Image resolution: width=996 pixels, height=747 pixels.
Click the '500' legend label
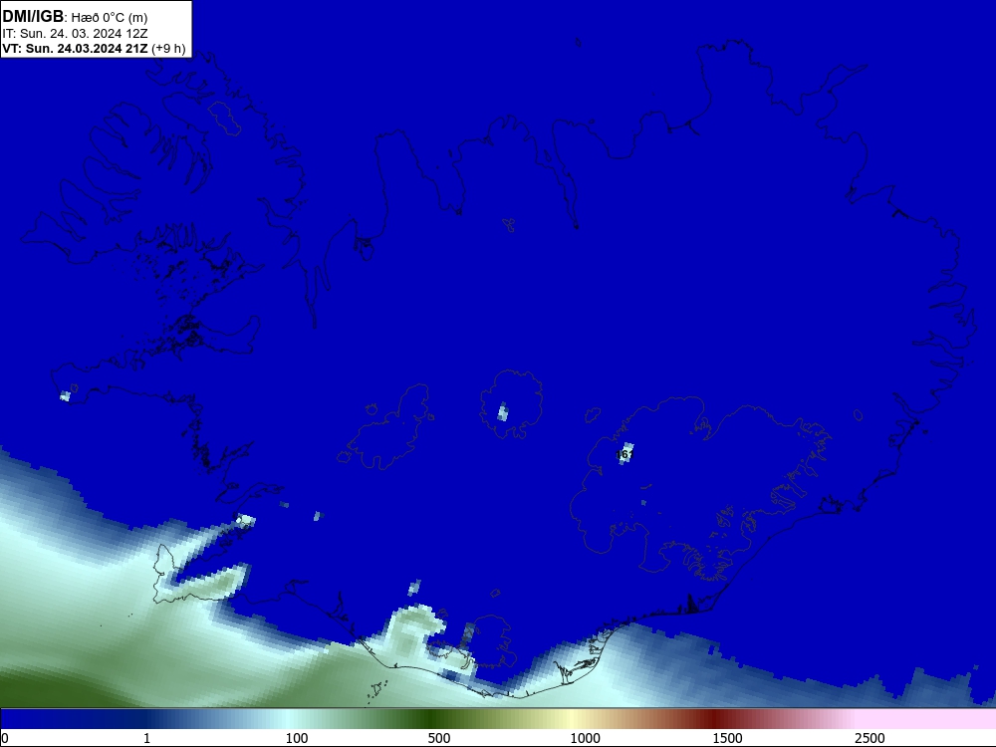click(x=439, y=738)
